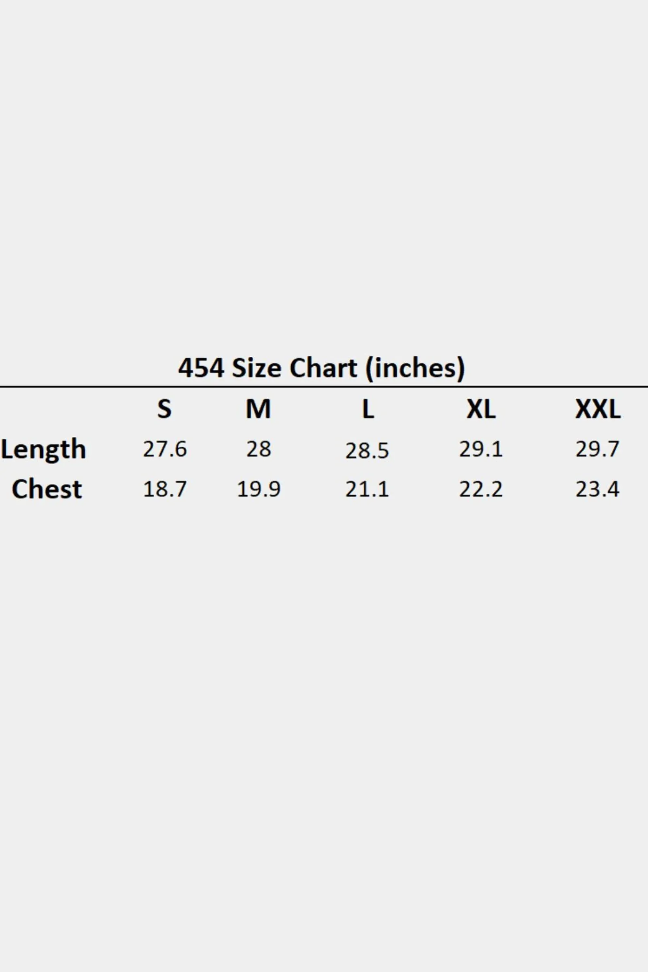Select the XXL size column header
The width and height of the screenshot is (648, 972).
[598, 409]
